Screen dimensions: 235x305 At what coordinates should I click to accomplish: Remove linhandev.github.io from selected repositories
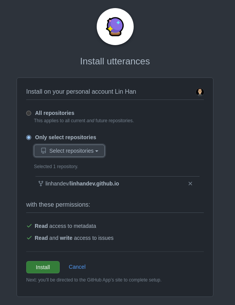tap(190, 184)
